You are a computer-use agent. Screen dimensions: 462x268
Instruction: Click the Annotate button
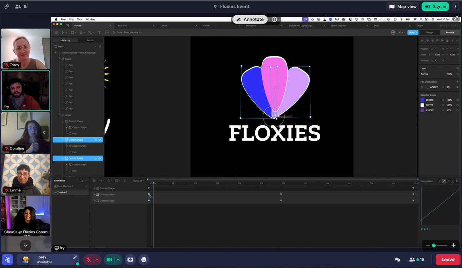pos(250,19)
